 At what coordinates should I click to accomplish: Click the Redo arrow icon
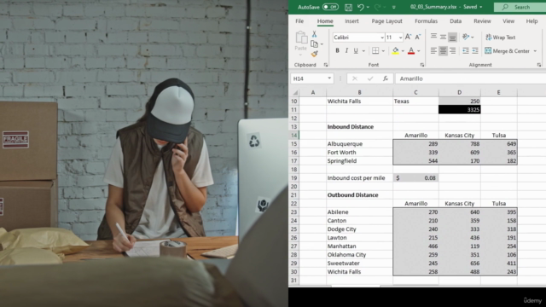click(377, 7)
